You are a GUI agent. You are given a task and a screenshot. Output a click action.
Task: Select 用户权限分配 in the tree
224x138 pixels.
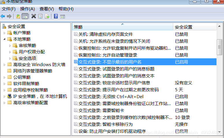coord(32,52)
